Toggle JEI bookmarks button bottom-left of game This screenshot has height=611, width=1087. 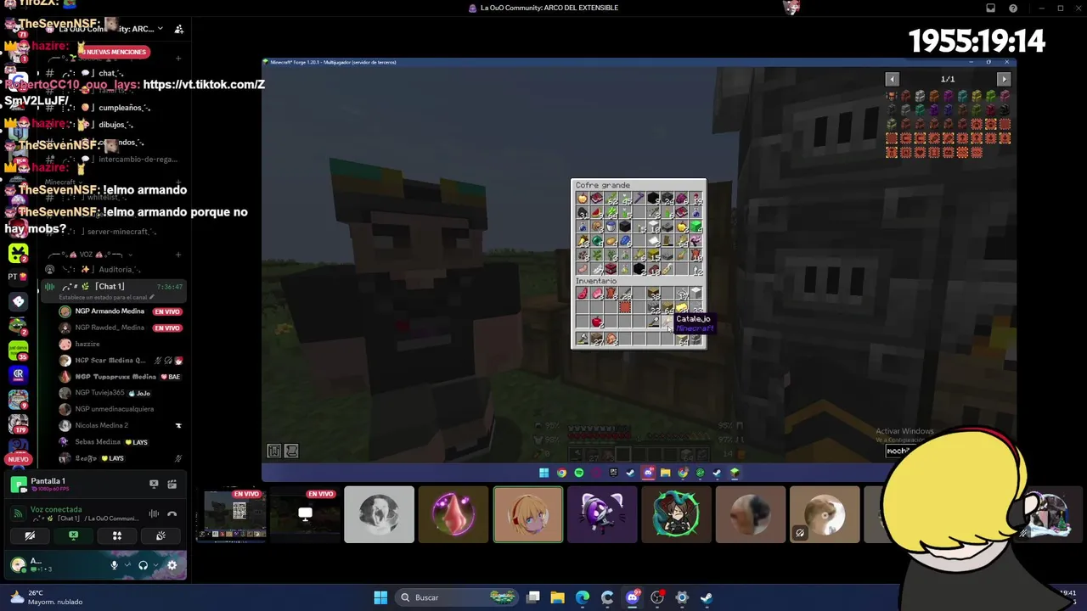pyautogui.click(x=274, y=451)
